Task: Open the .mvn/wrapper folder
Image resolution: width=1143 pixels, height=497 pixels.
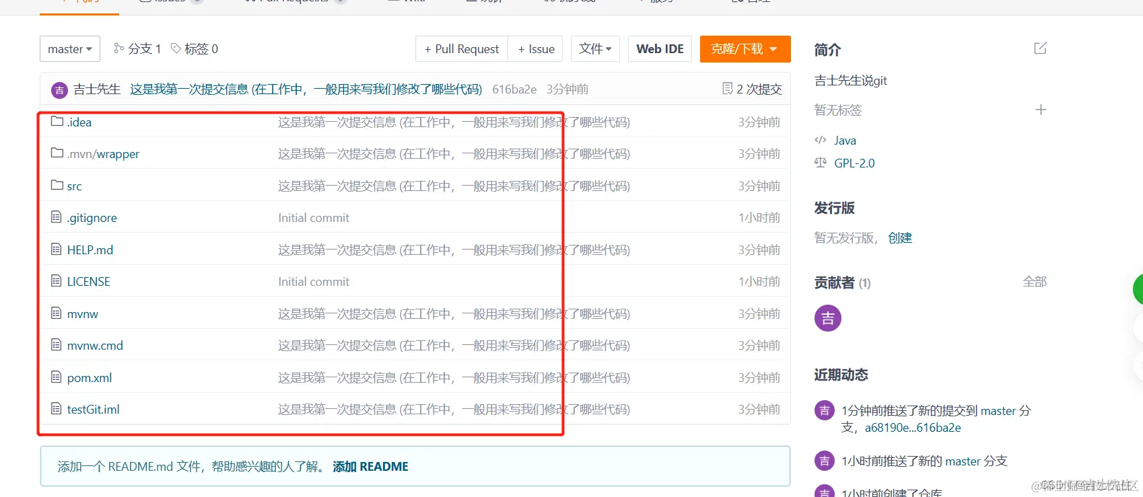Action: pyautogui.click(x=103, y=154)
